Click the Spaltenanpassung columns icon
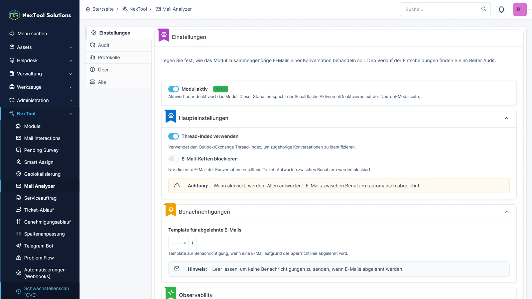Image resolution: width=532 pixels, height=299 pixels. pyautogui.click(x=19, y=234)
